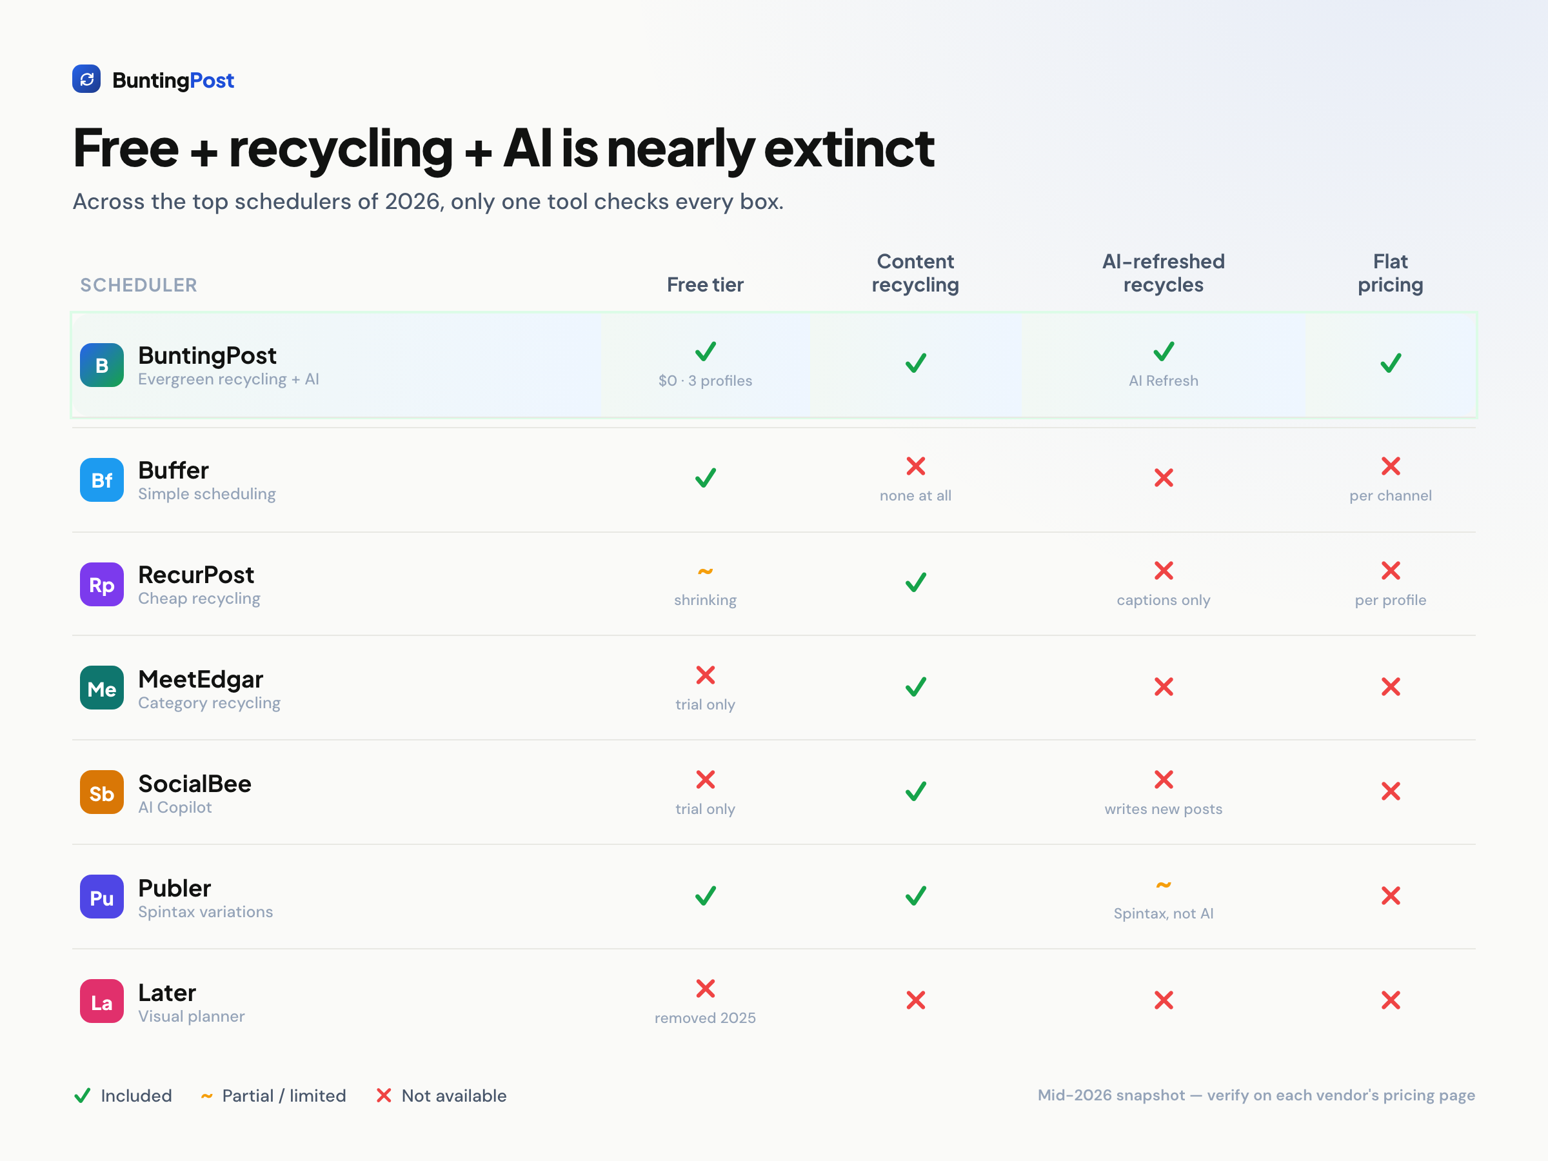Click the 'Content recycling' column header
This screenshot has width=1548, height=1161.
pyautogui.click(x=915, y=273)
